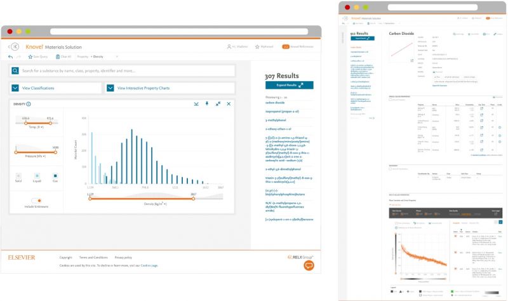
Task: Click left window browser address bar
Action: [179, 31]
